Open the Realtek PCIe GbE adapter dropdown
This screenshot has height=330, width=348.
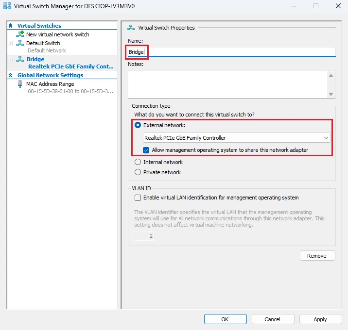[x=237, y=138]
